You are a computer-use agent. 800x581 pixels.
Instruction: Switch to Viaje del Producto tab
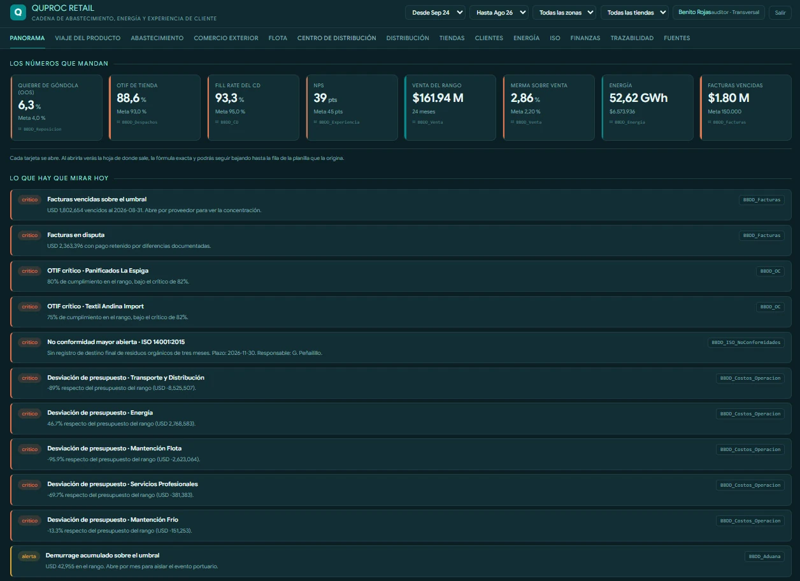88,38
